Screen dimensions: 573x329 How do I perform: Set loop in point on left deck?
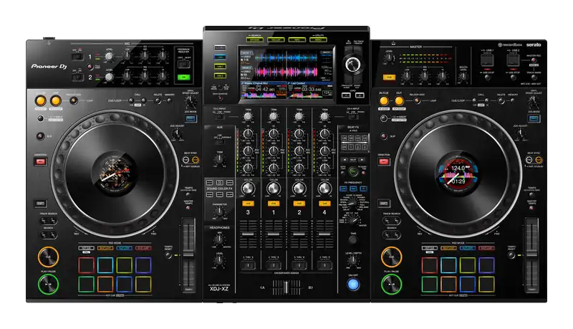tap(41, 100)
